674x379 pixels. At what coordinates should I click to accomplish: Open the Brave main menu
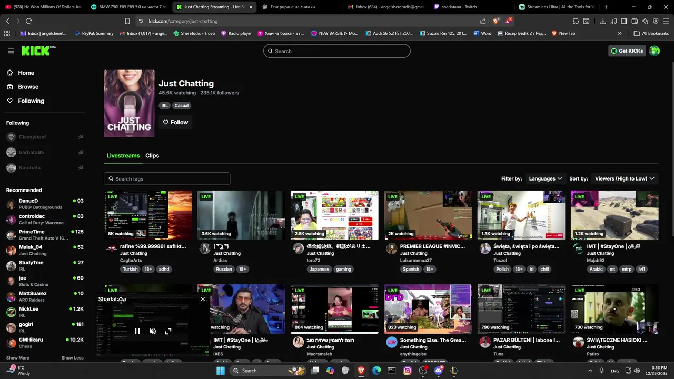[x=667, y=21]
